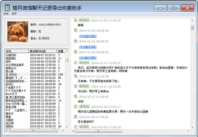
Task: Select the friend row dated 2015-06-07 22:32:11
Action: point(35,55)
